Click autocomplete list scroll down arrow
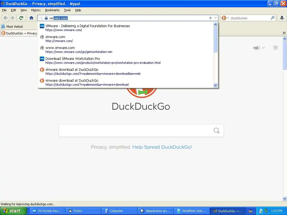 pyautogui.click(x=216, y=85)
